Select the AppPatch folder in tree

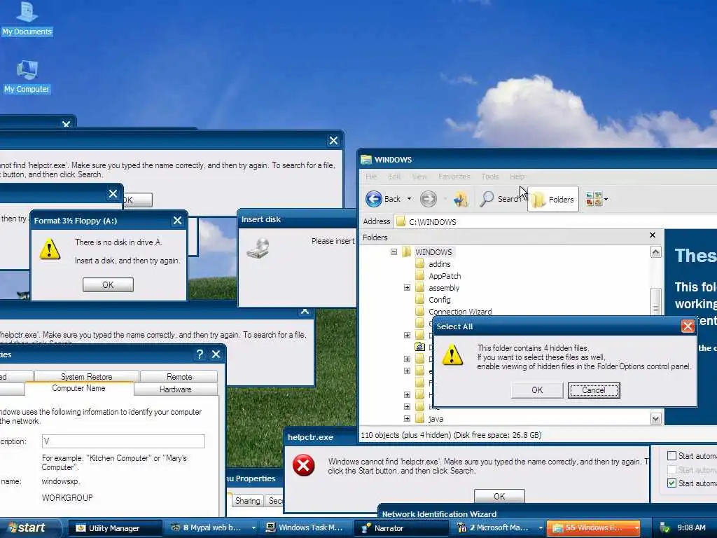(x=445, y=276)
